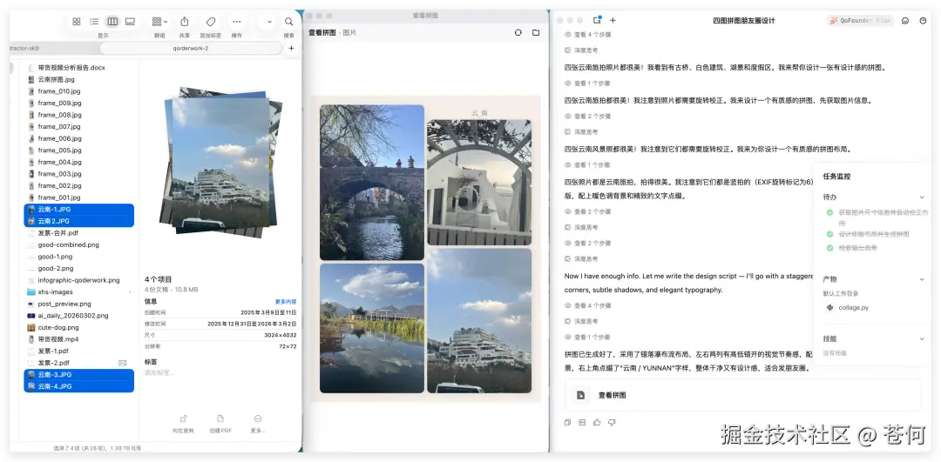The width and height of the screenshot is (941, 462).
Task: Open collage.py in the 产物 list
Action: point(848,307)
